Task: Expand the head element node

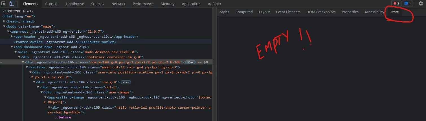Action: [4, 21]
